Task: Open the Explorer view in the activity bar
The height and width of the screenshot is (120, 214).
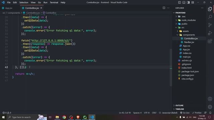Action: point(210,9)
